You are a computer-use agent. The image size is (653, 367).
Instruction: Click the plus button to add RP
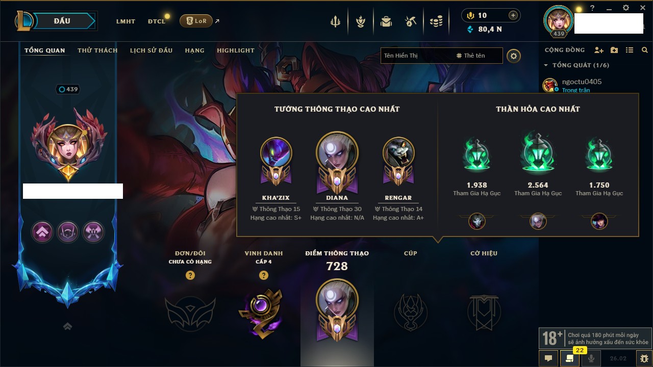513,15
